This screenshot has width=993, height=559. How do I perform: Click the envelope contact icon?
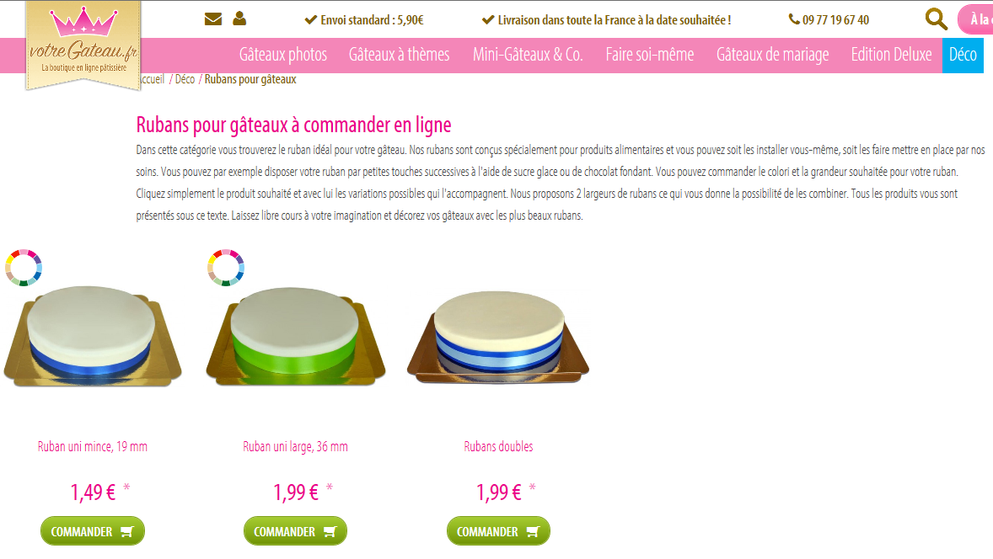click(213, 19)
